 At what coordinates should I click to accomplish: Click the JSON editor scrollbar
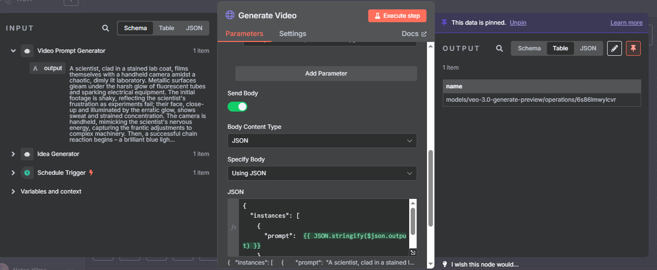tap(413, 222)
